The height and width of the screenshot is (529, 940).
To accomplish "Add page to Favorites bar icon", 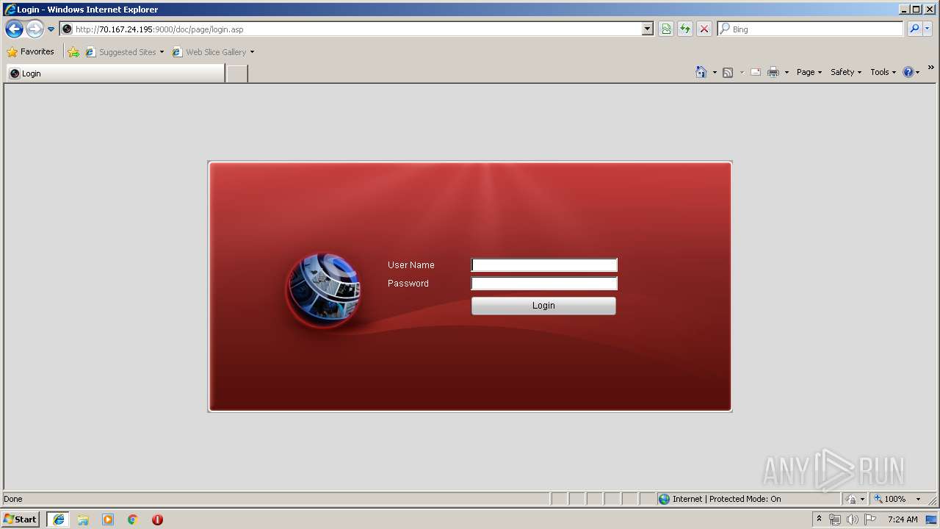I will 73,52.
